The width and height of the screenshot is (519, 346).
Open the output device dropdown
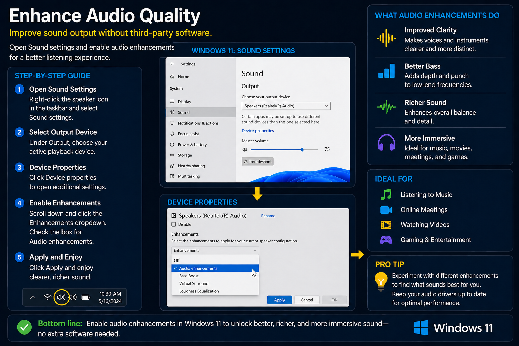286,106
